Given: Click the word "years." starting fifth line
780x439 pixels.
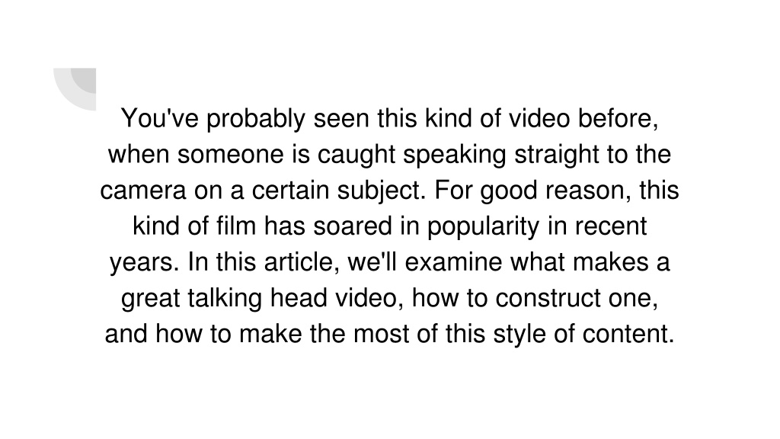Looking at the screenshot, I should click(x=144, y=263).
